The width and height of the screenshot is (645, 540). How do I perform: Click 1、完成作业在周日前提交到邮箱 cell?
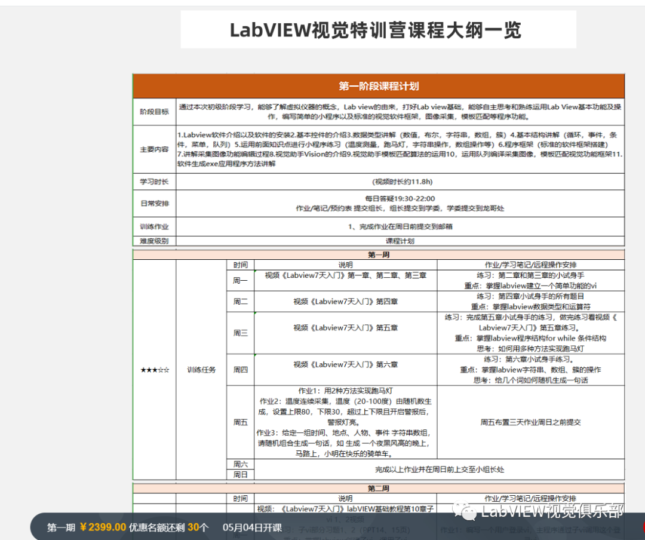coord(400,226)
